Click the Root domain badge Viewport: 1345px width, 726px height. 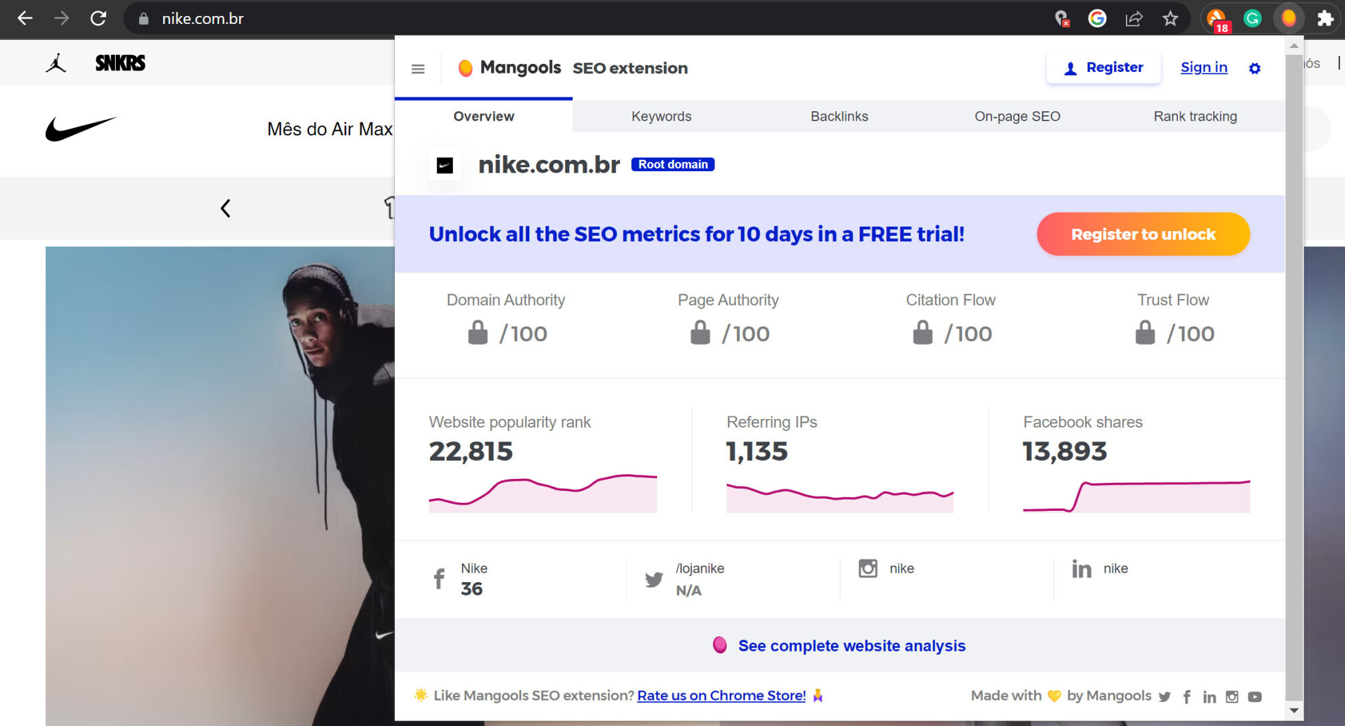point(672,164)
